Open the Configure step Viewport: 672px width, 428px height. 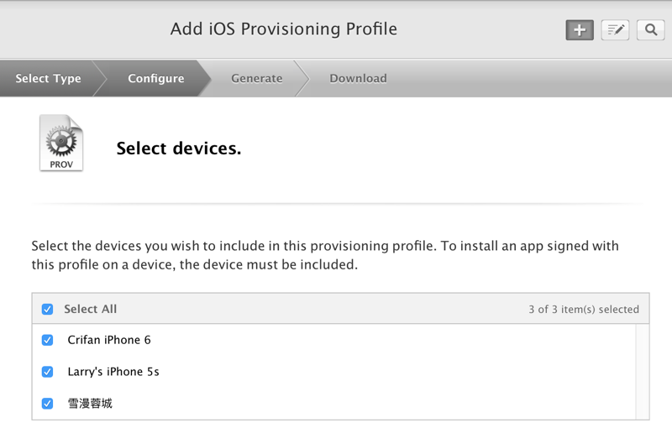tap(155, 79)
